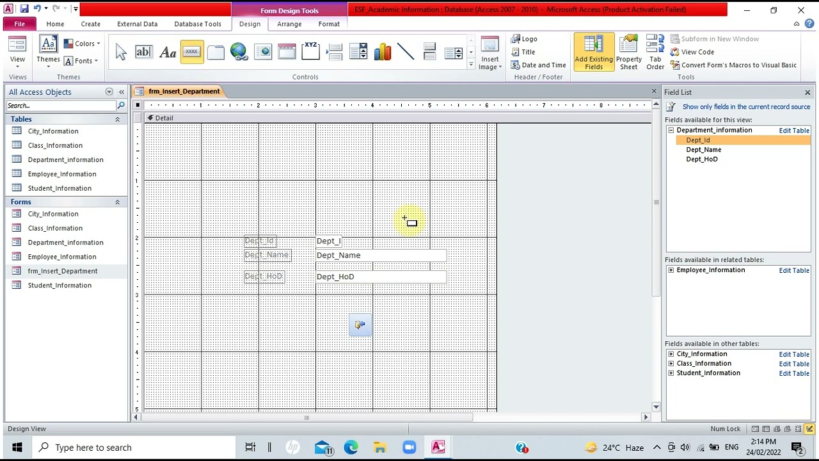Screen dimensions: 819x461
Task: Select the Label control tool
Action: [168, 53]
